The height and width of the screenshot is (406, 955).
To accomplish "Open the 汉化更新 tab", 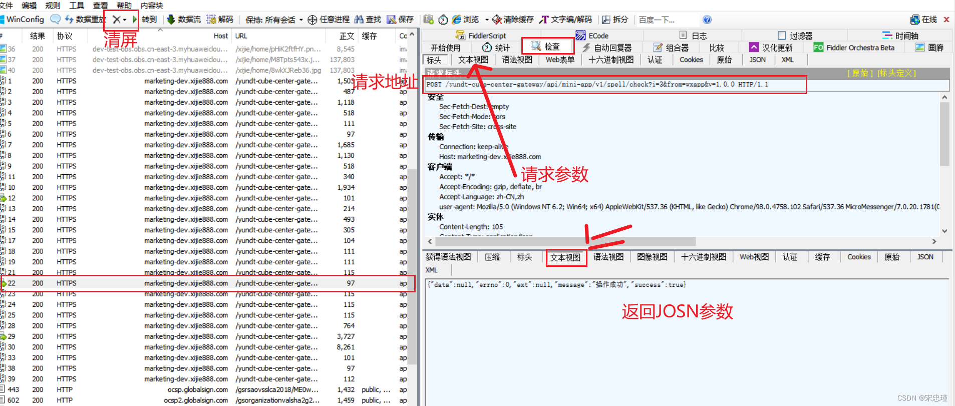I will (771, 48).
